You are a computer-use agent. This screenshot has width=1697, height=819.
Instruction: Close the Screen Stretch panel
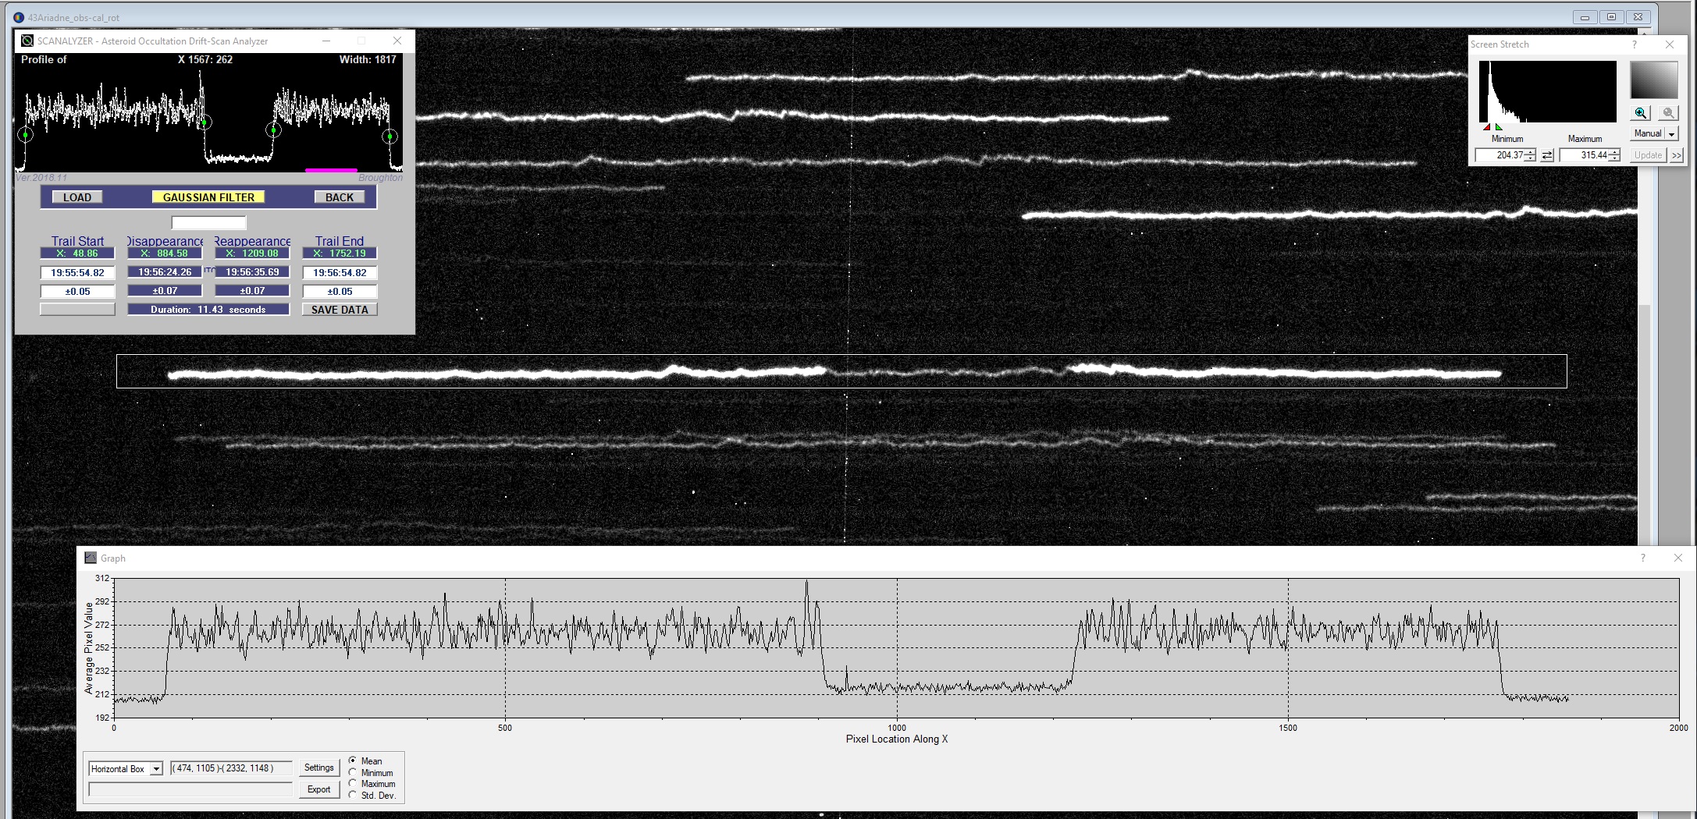click(x=1670, y=44)
